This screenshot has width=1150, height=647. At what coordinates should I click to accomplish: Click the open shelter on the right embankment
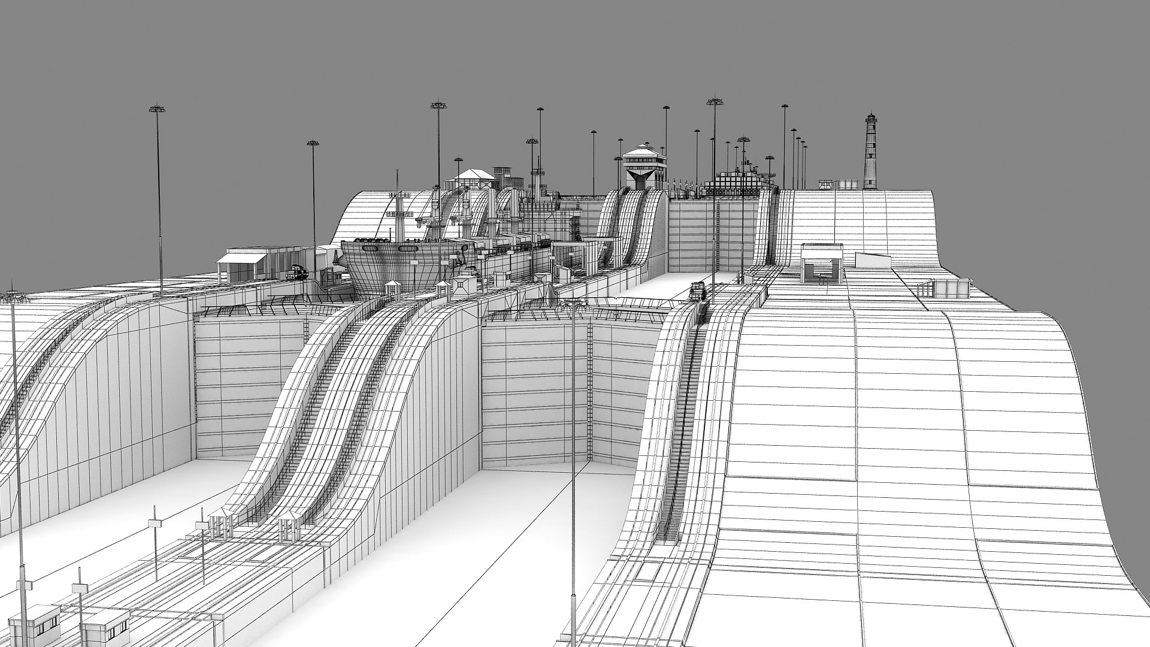point(821,264)
